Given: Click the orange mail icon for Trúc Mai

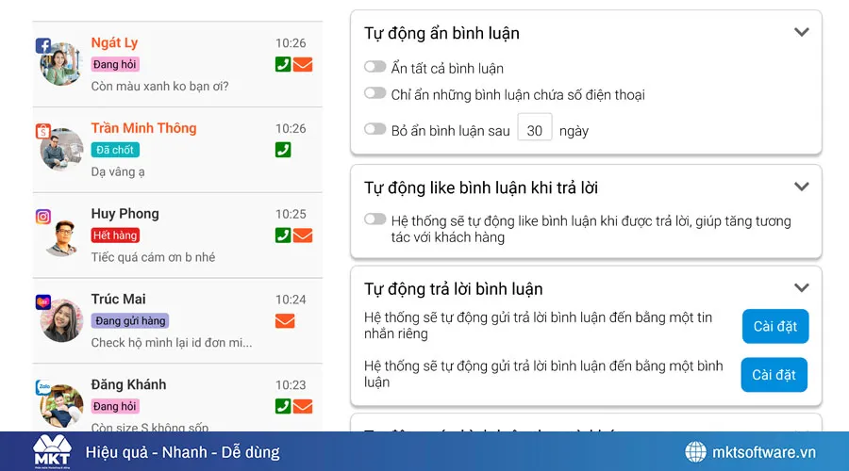Looking at the screenshot, I should tap(285, 321).
